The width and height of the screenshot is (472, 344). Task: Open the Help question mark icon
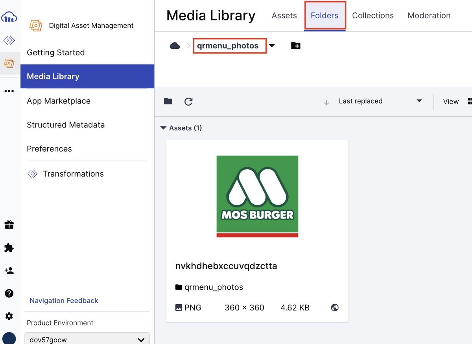(9, 293)
